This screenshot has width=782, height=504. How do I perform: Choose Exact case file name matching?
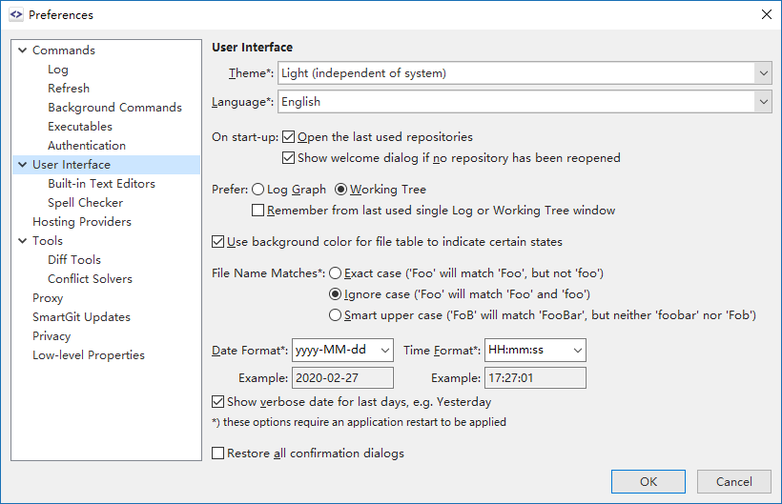(x=335, y=273)
